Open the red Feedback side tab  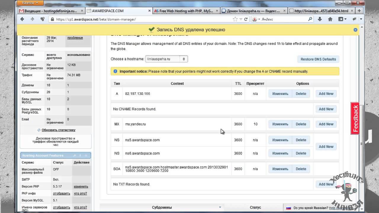click(x=355, y=118)
